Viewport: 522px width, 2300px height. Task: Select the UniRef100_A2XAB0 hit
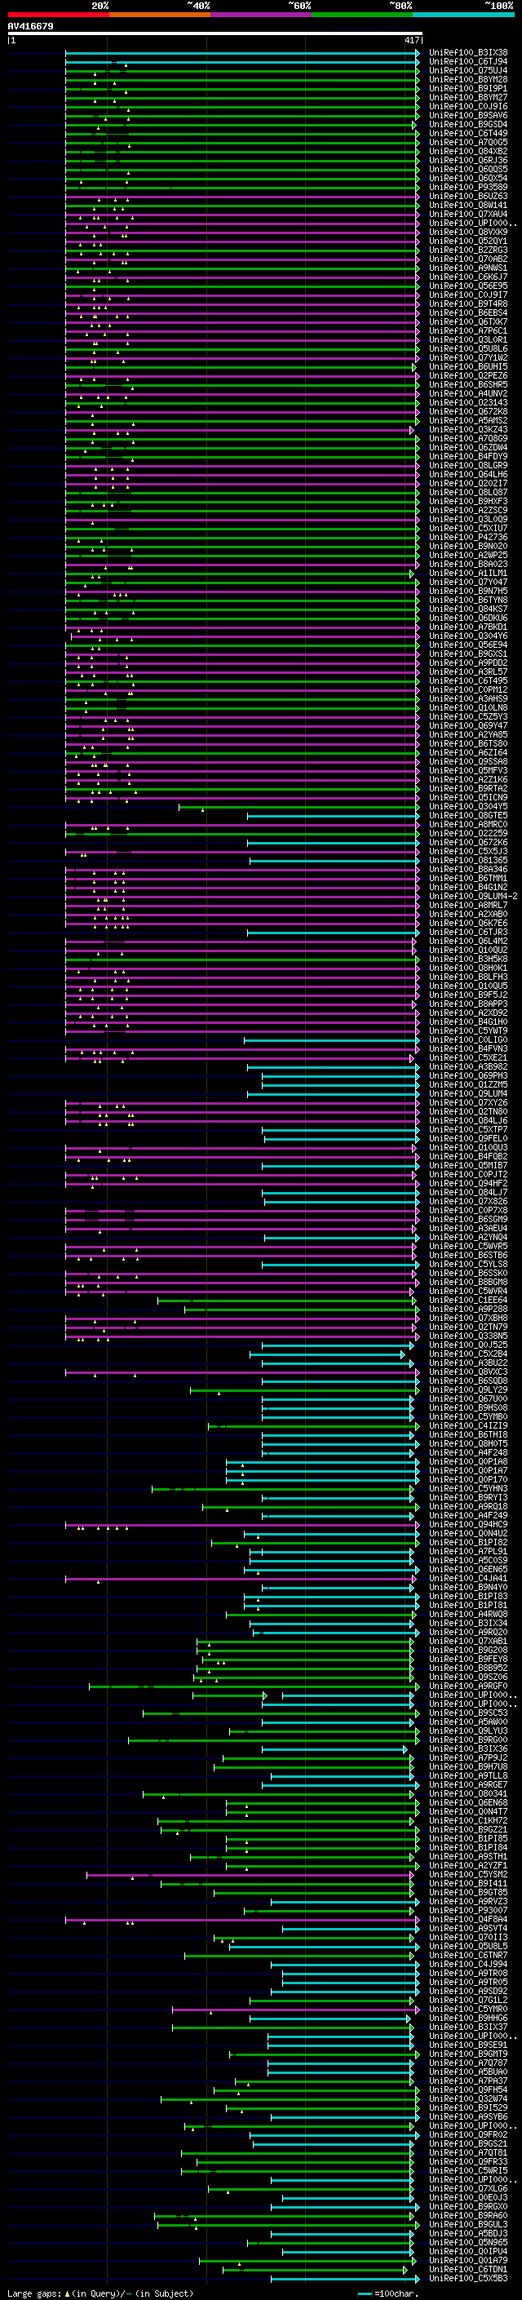(468, 914)
